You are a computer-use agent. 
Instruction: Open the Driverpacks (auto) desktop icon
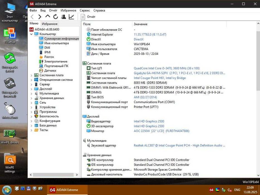10,62
